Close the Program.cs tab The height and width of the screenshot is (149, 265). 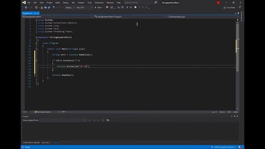point(38,13)
